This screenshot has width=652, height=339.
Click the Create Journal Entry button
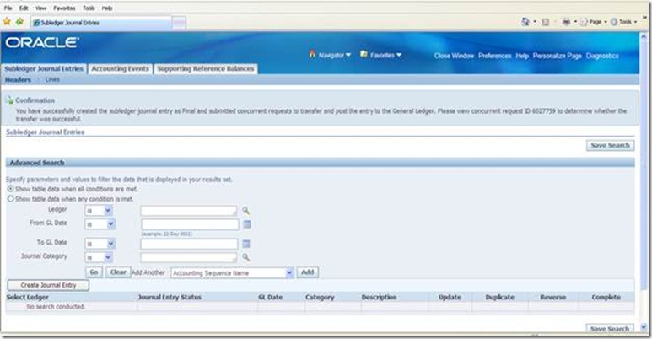coord(48,285)
